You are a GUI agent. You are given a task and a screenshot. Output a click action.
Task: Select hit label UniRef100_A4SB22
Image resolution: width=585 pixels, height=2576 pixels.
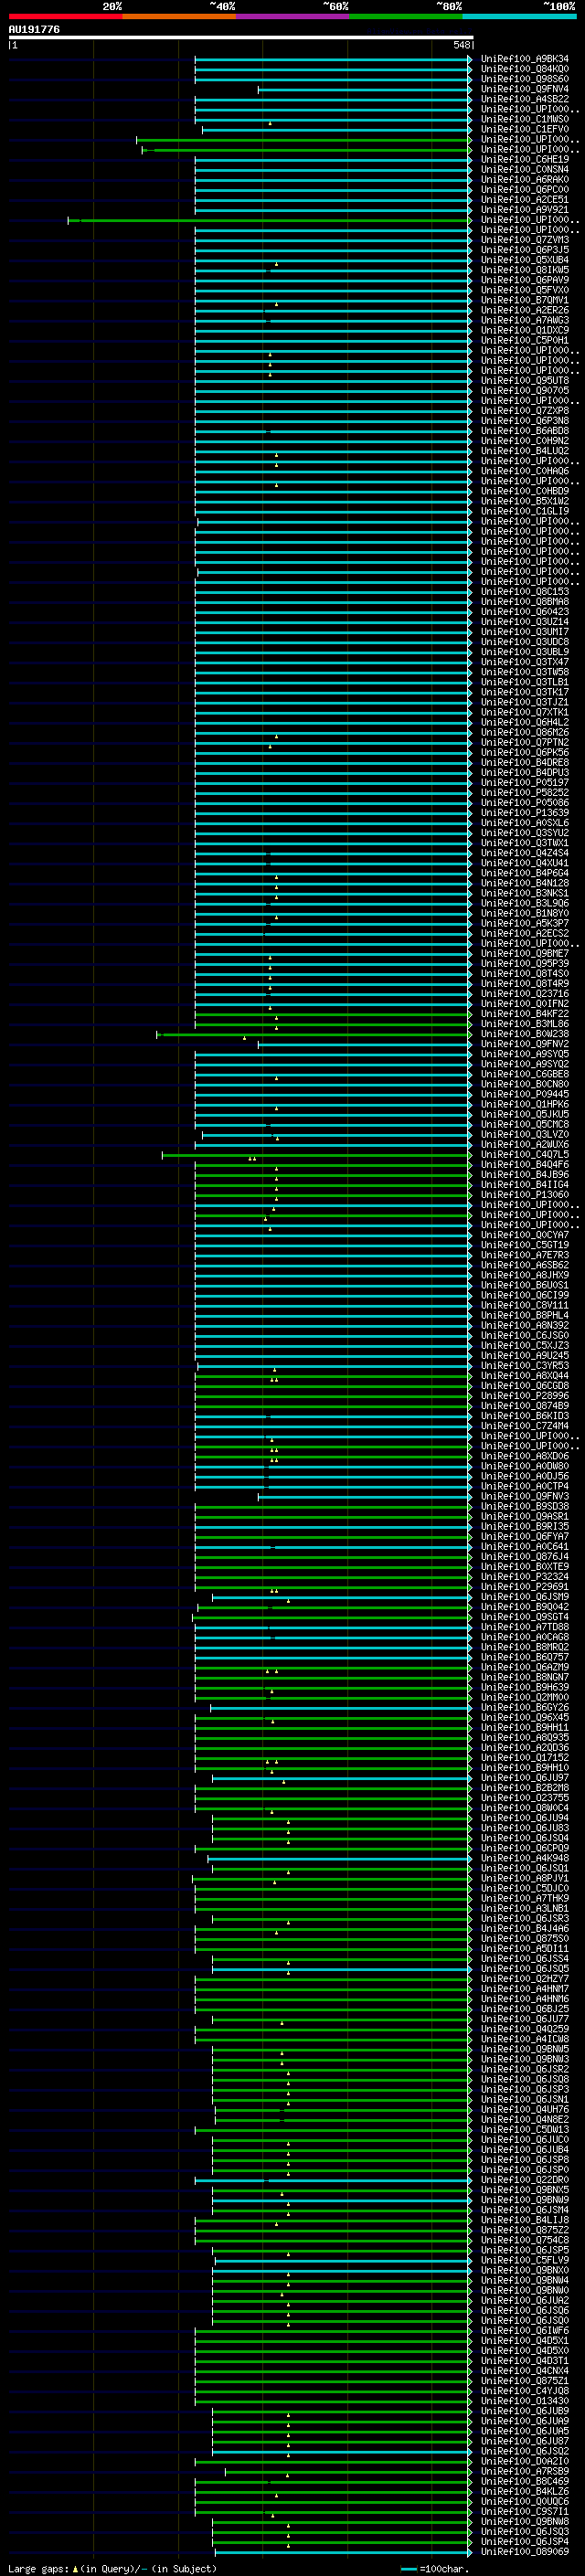coord(525,99)
